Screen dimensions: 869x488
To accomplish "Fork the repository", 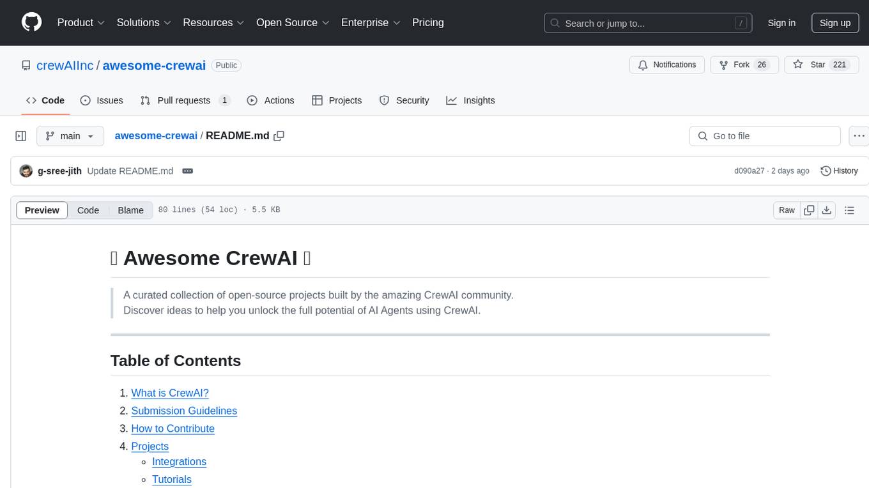I will (x=744, y=65).
